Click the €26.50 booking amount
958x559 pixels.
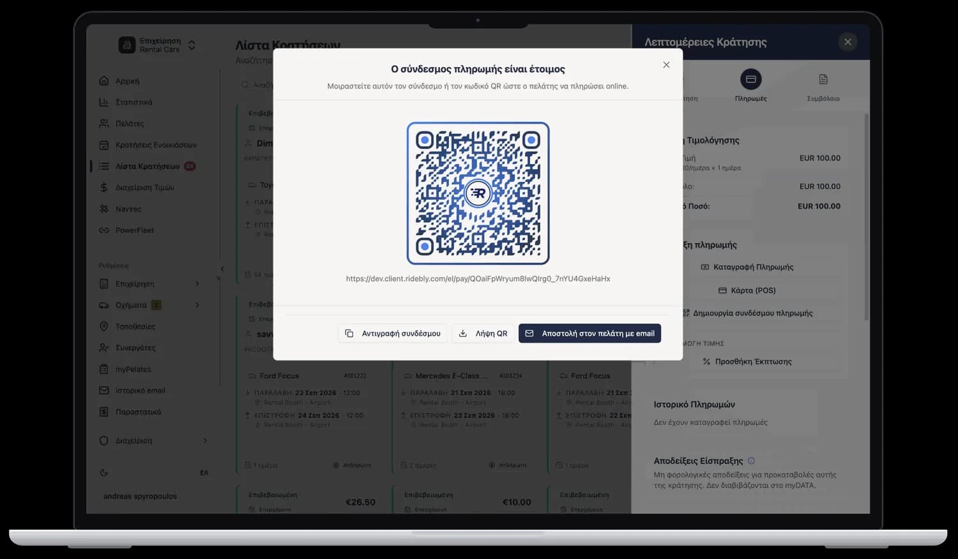(x=360, y=502)
